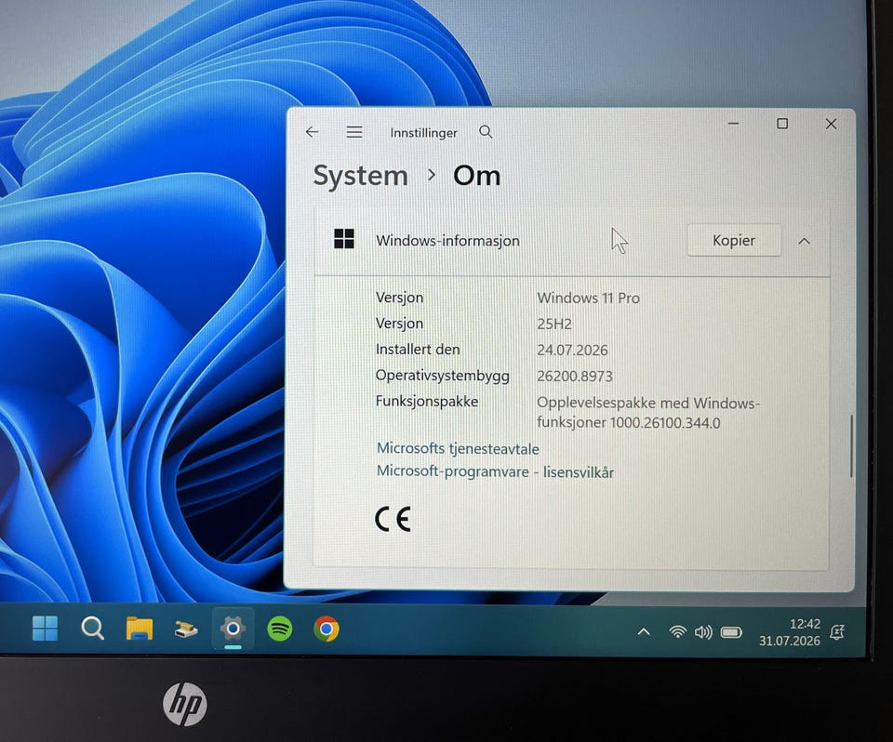Close the Innstillinger window
The width and height of the screenshot is (893, 742).
831,124
